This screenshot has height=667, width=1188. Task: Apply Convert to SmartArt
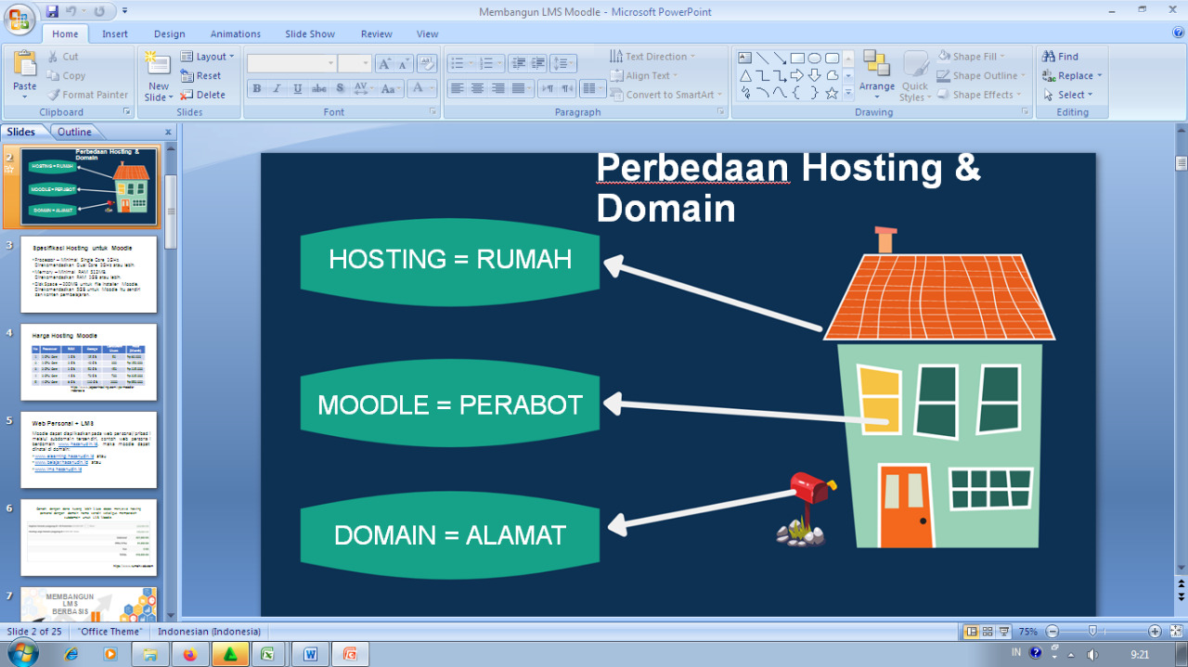coord(666,95)
